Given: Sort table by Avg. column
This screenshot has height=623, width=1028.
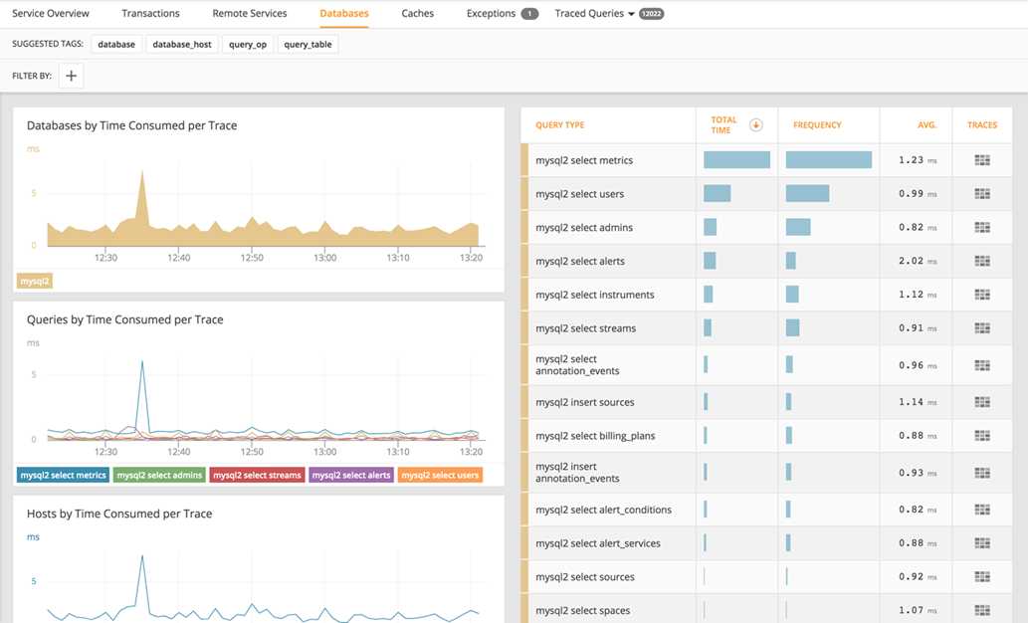Looking at the screenshot, I should [927, 125].
